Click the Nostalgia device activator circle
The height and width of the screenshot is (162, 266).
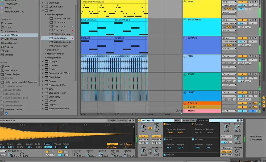tap(140, 121)
